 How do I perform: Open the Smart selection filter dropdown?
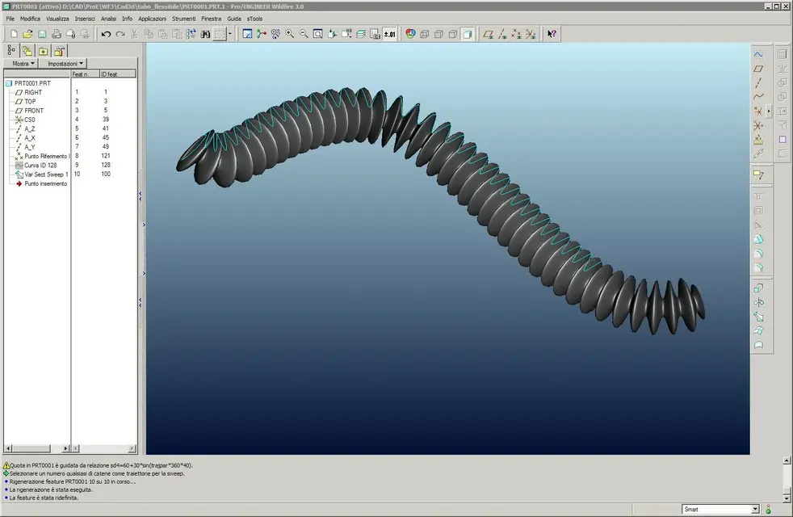click(x=755, y=509)
